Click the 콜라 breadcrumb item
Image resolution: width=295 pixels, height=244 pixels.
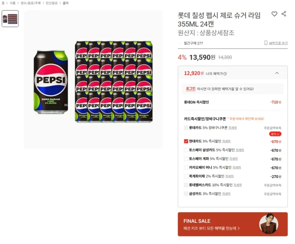[x=66, y=3]
